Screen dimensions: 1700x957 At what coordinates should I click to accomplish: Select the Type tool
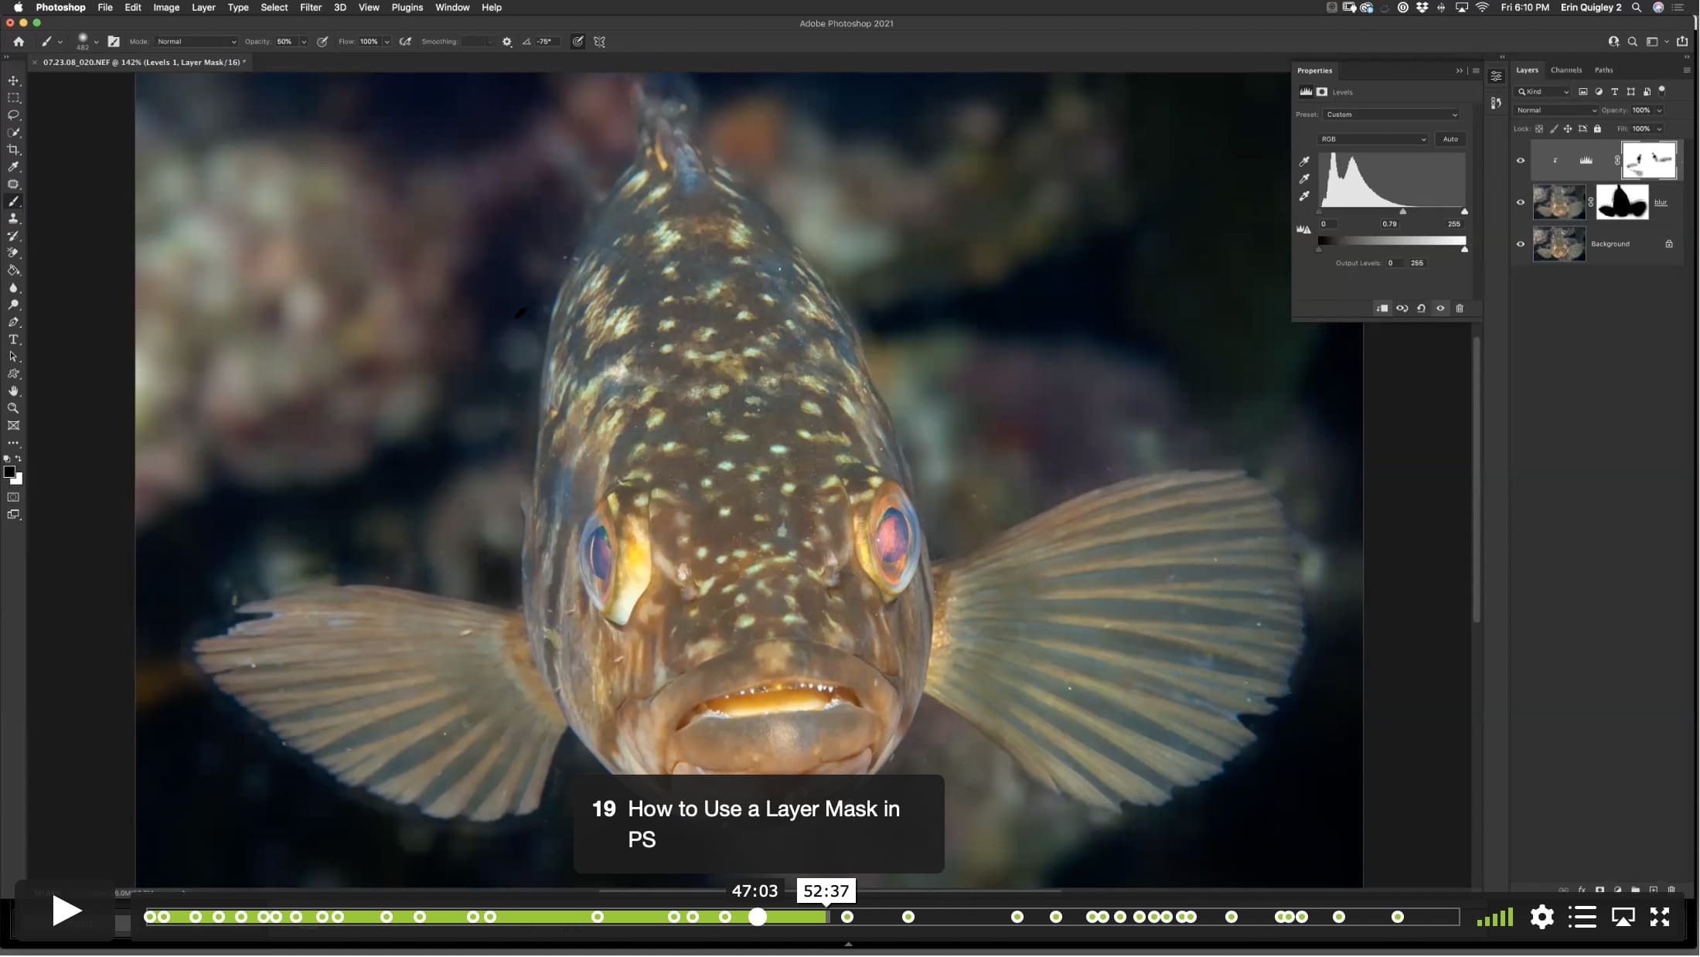click(x=13, y=339)
